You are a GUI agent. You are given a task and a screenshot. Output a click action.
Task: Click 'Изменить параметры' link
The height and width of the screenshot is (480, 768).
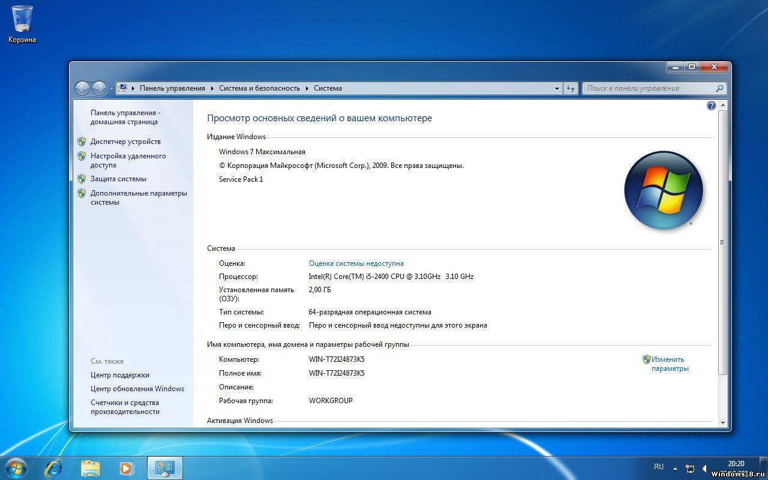click(670, 364)
